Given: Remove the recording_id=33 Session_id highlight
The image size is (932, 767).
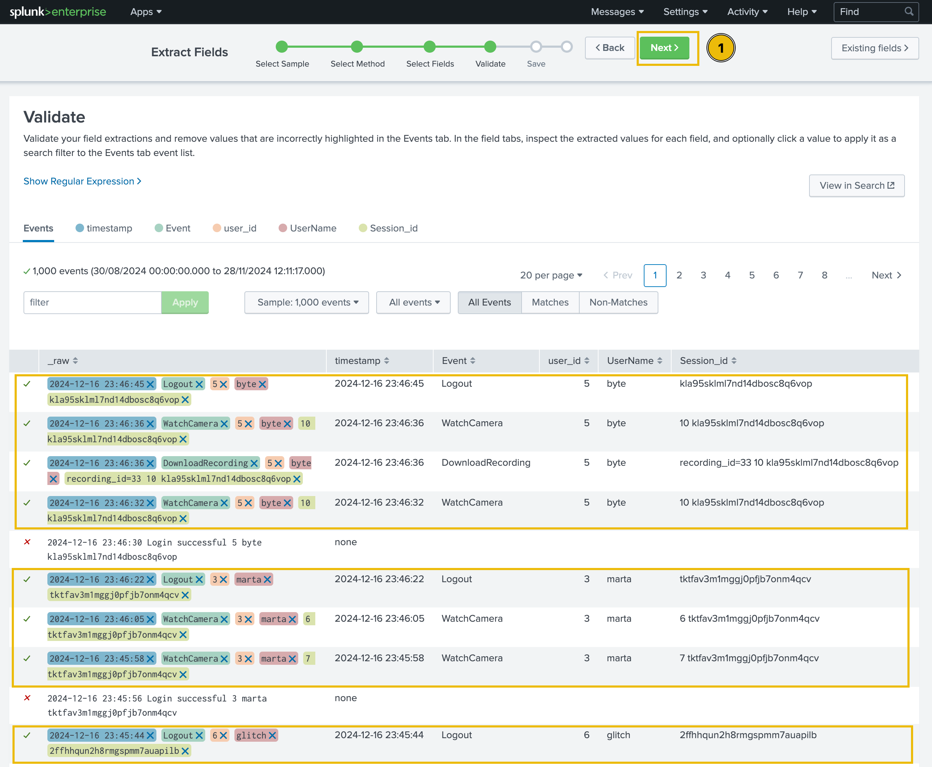Looking at the screenshot, I should tap(297, 479).
